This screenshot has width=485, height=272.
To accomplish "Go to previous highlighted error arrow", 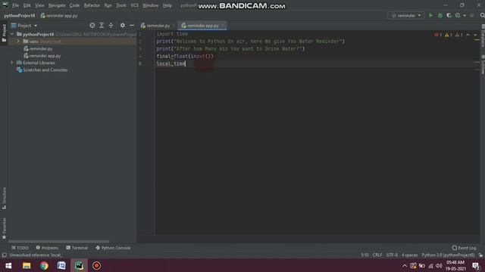I will pyautogui.click(x=468, y=35).
